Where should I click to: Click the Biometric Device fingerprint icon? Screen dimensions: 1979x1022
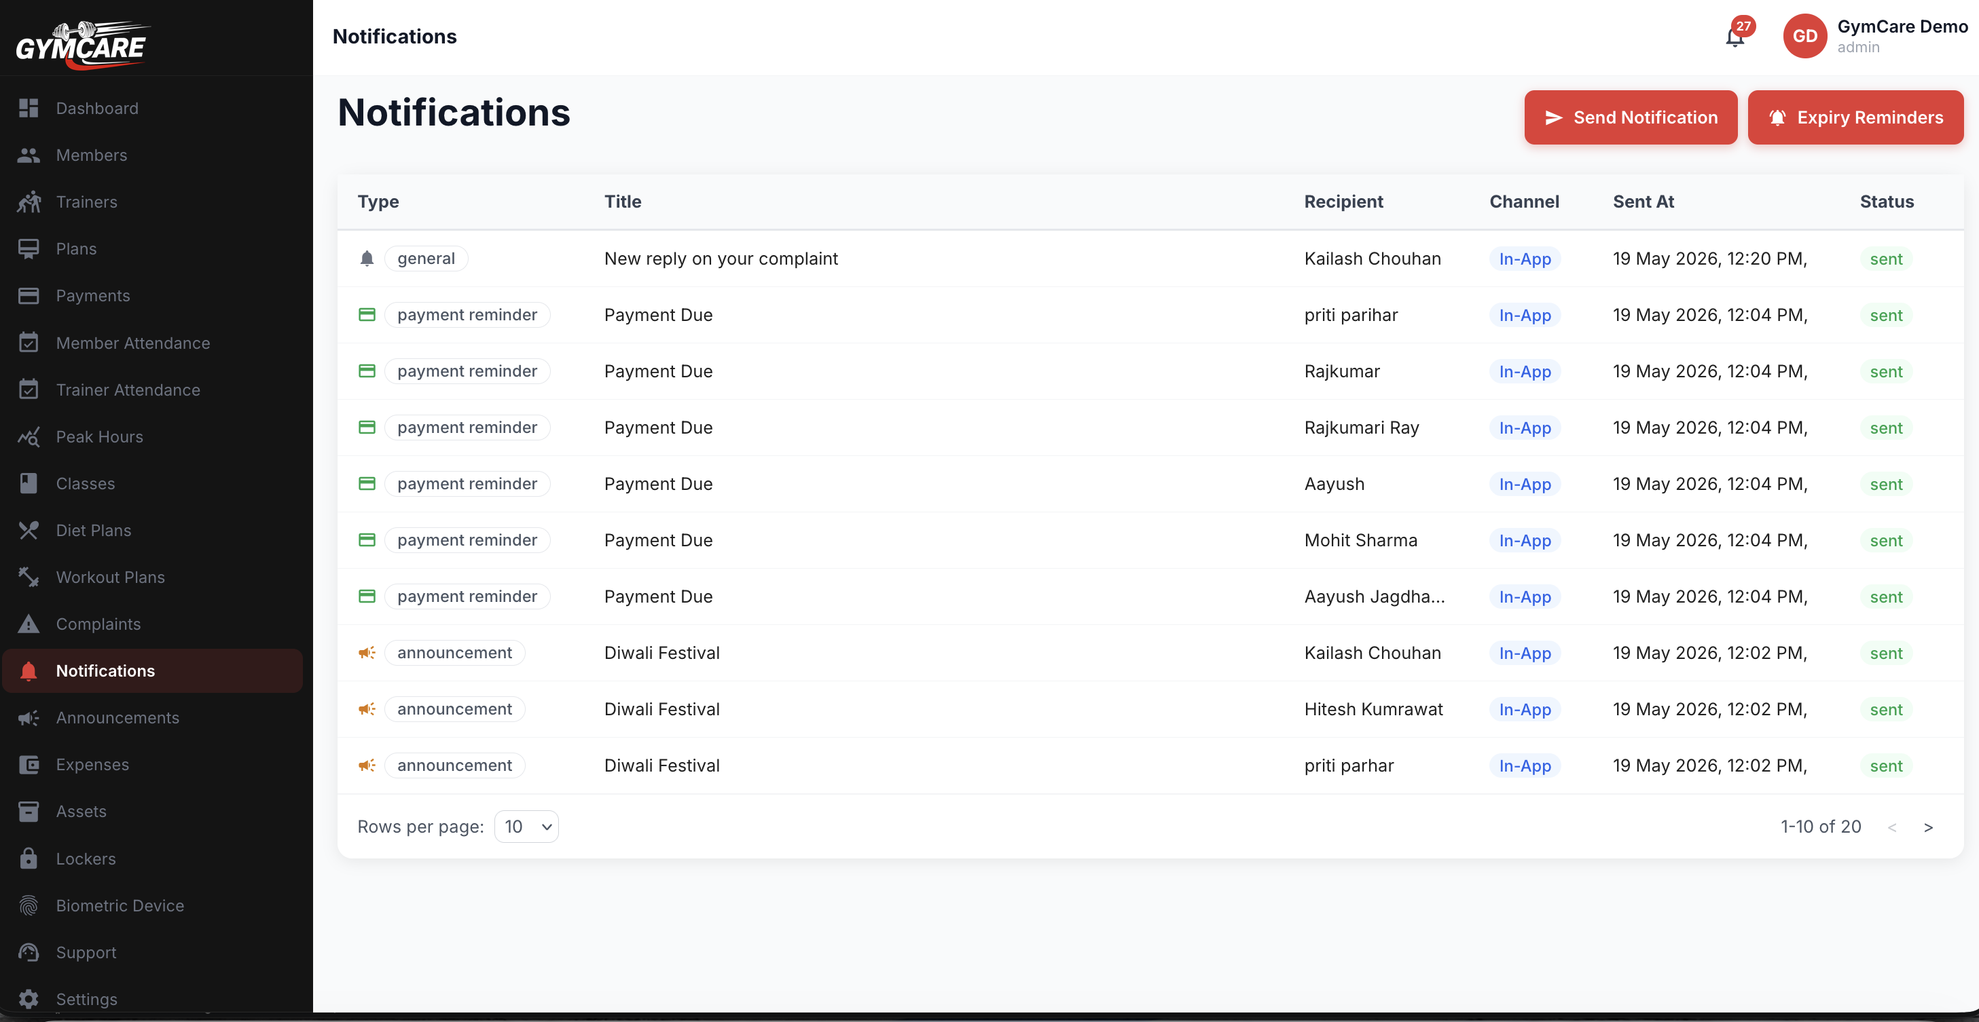29,905
